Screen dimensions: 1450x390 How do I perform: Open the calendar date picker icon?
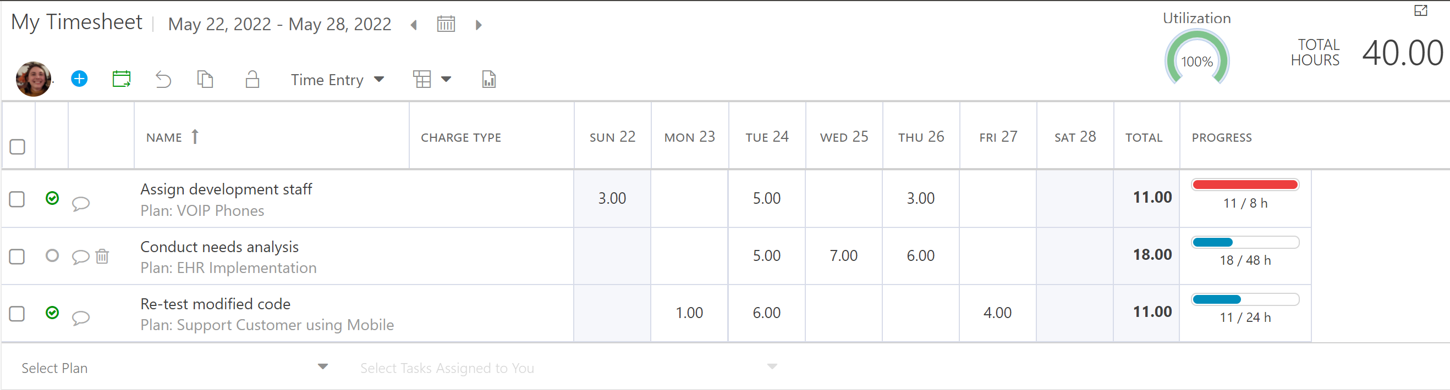pyautogui.click(x=446, y=24)
